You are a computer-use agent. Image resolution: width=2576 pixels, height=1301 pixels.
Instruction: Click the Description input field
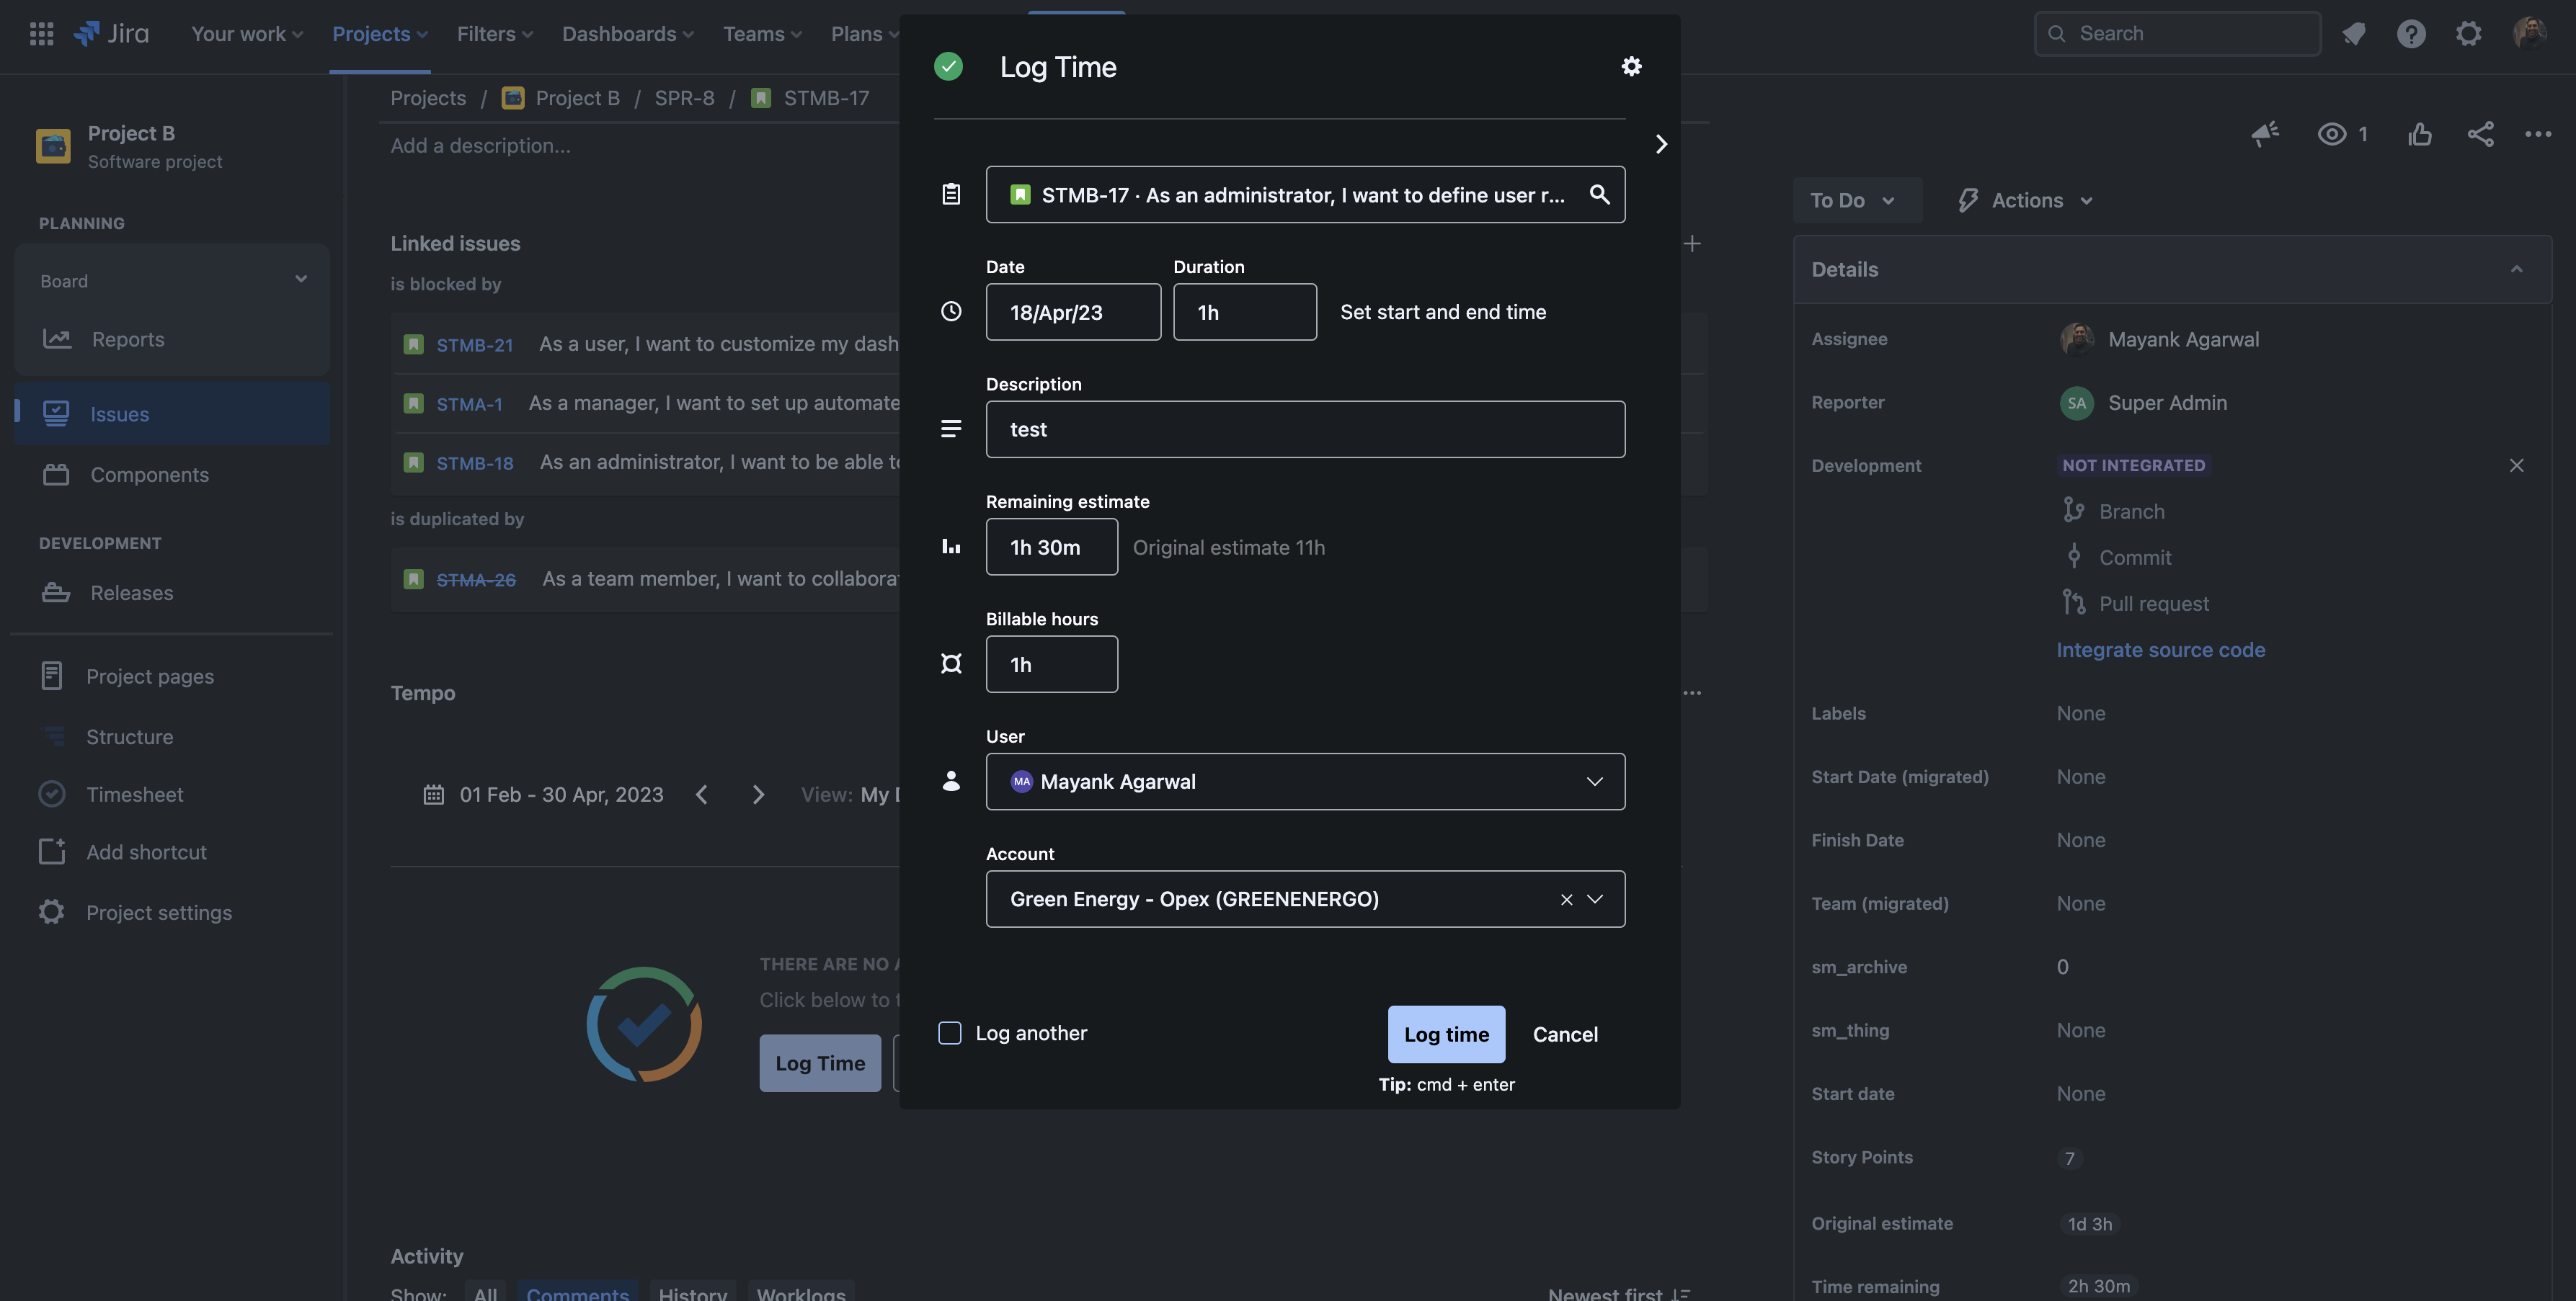point(1304,429)
